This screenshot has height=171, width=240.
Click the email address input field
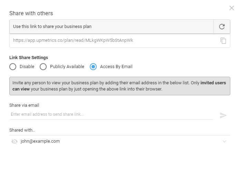coord(111,114)
